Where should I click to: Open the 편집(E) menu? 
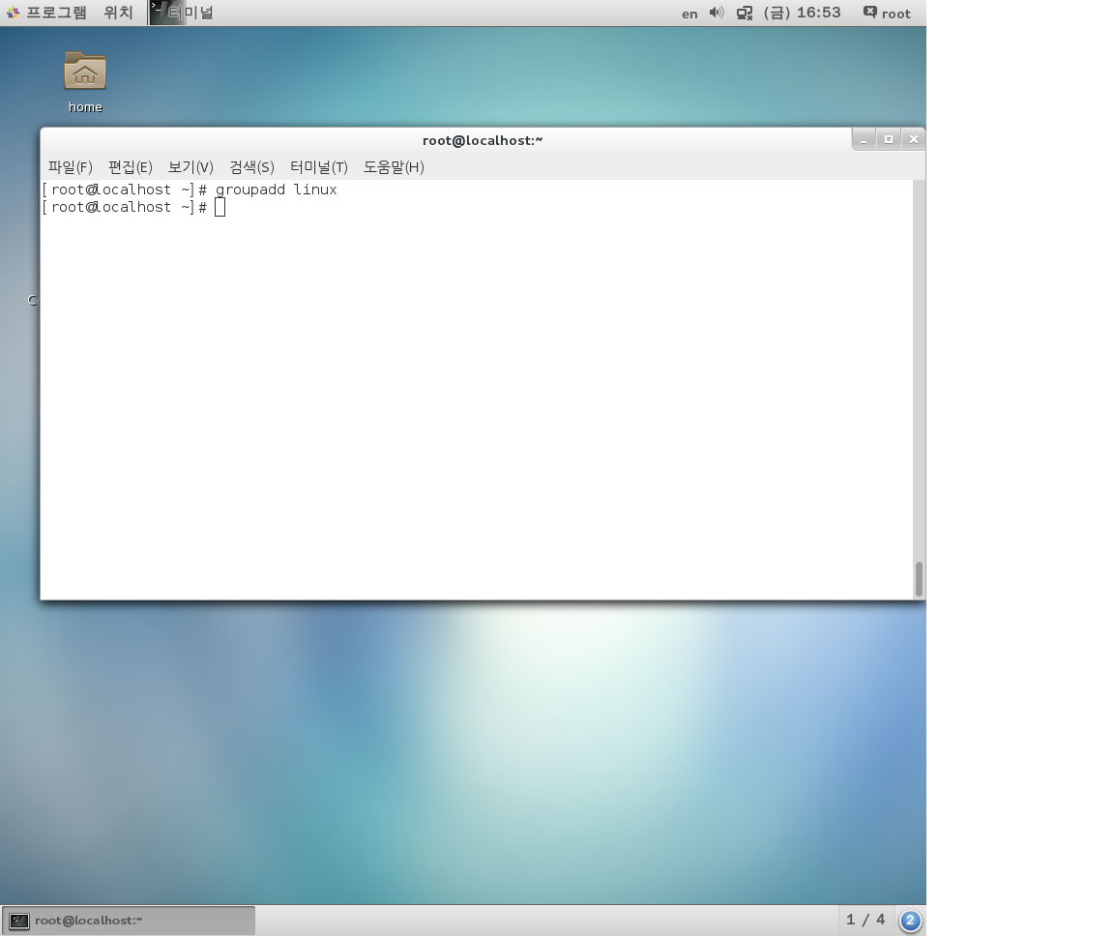pyautogui.click(x=130, y=167)
